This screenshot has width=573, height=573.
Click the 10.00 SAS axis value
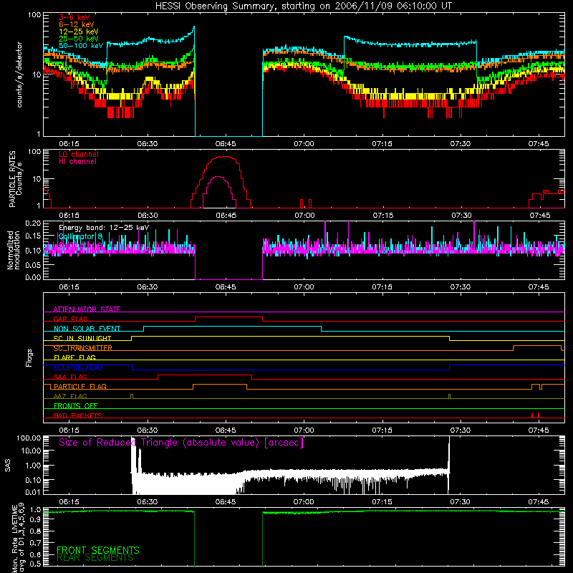point(31,451)
